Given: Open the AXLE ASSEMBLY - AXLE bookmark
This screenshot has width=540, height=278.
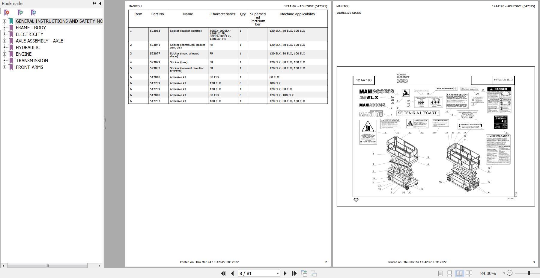Looking at the screenshot, I should pyautogui.click(x=39, y=41).
